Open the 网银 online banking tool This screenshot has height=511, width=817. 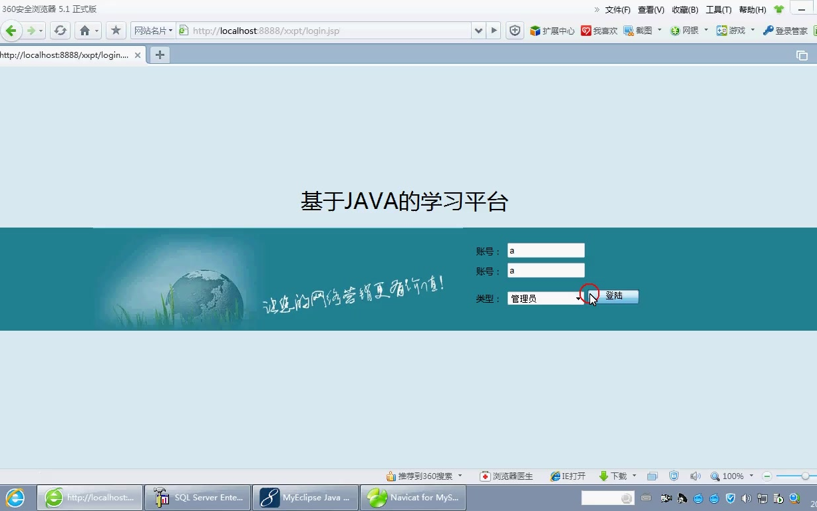click(x=686, y=30)
